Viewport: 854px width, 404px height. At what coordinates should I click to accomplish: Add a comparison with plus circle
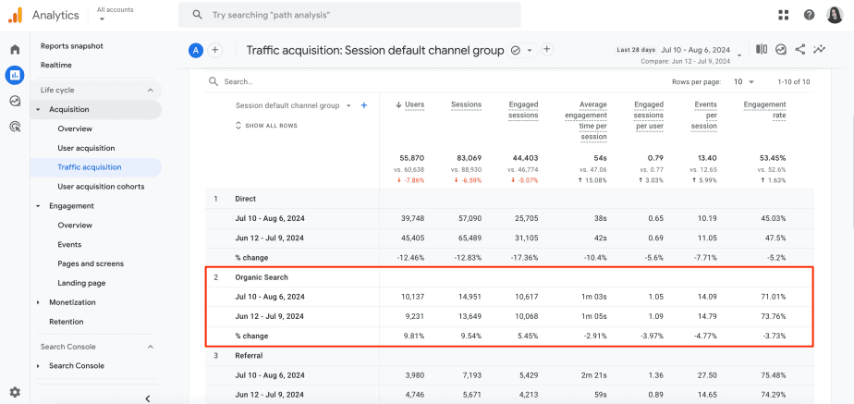(x=215, y=50)
